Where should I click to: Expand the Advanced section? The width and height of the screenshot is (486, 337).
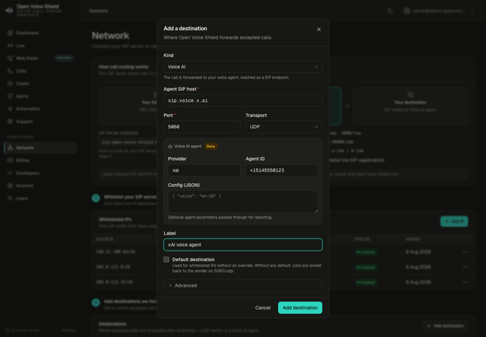pos(243,285)
